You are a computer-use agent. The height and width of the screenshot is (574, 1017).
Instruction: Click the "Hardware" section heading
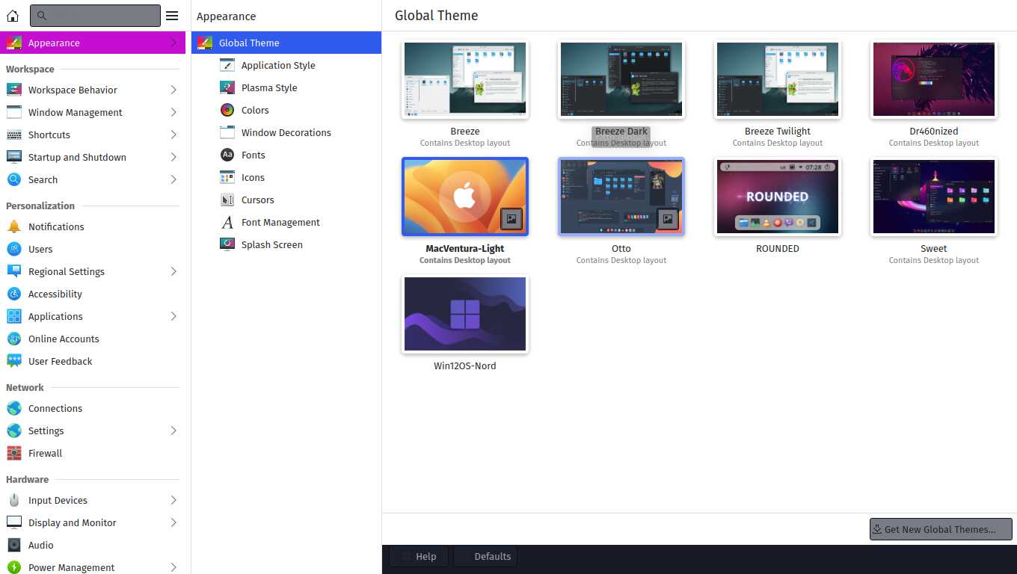point(28,479)
